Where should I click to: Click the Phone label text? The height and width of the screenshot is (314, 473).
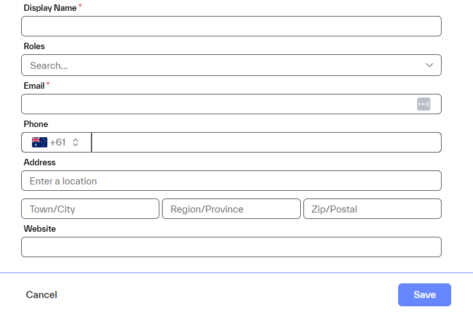[x=36, y=124]
